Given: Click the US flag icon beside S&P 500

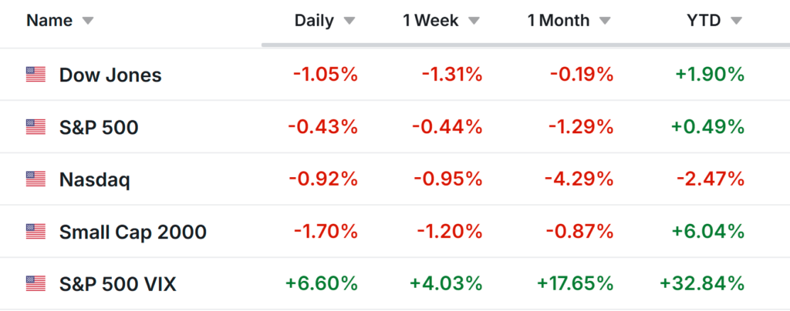Looking at the screenshot, I should click(35, 127).
